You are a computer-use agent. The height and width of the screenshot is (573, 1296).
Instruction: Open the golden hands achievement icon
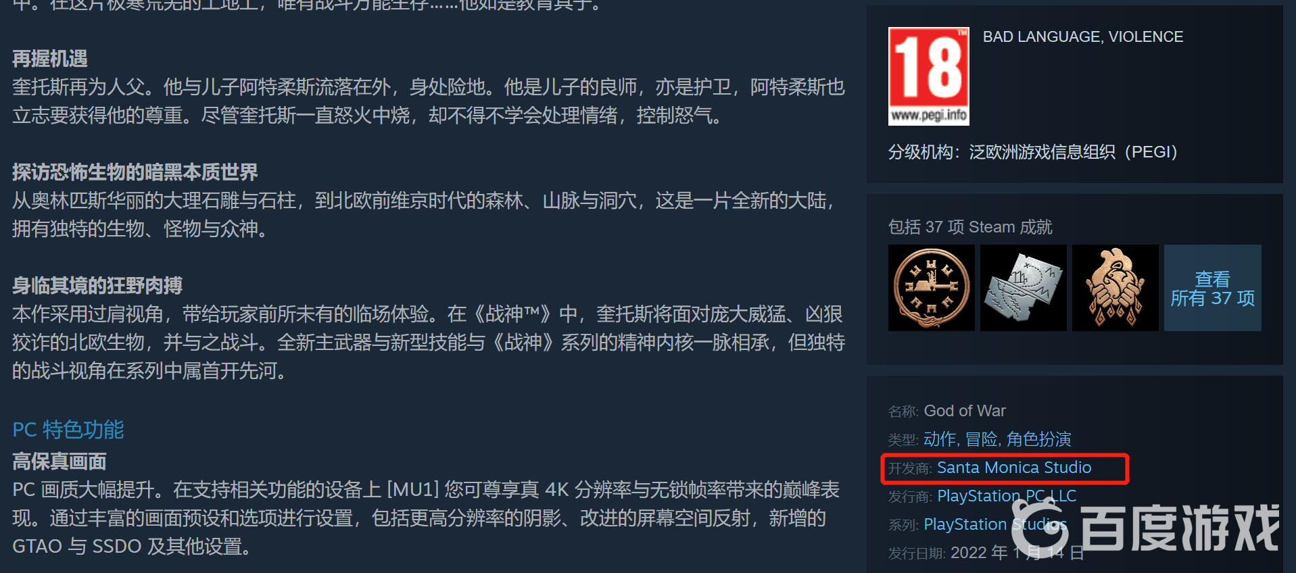point(1115,288)
